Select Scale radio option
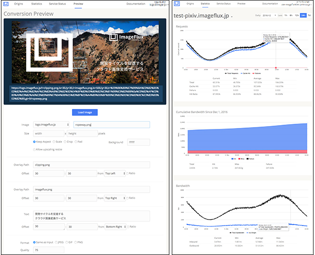The image size is (315, 255). point(54,142)
